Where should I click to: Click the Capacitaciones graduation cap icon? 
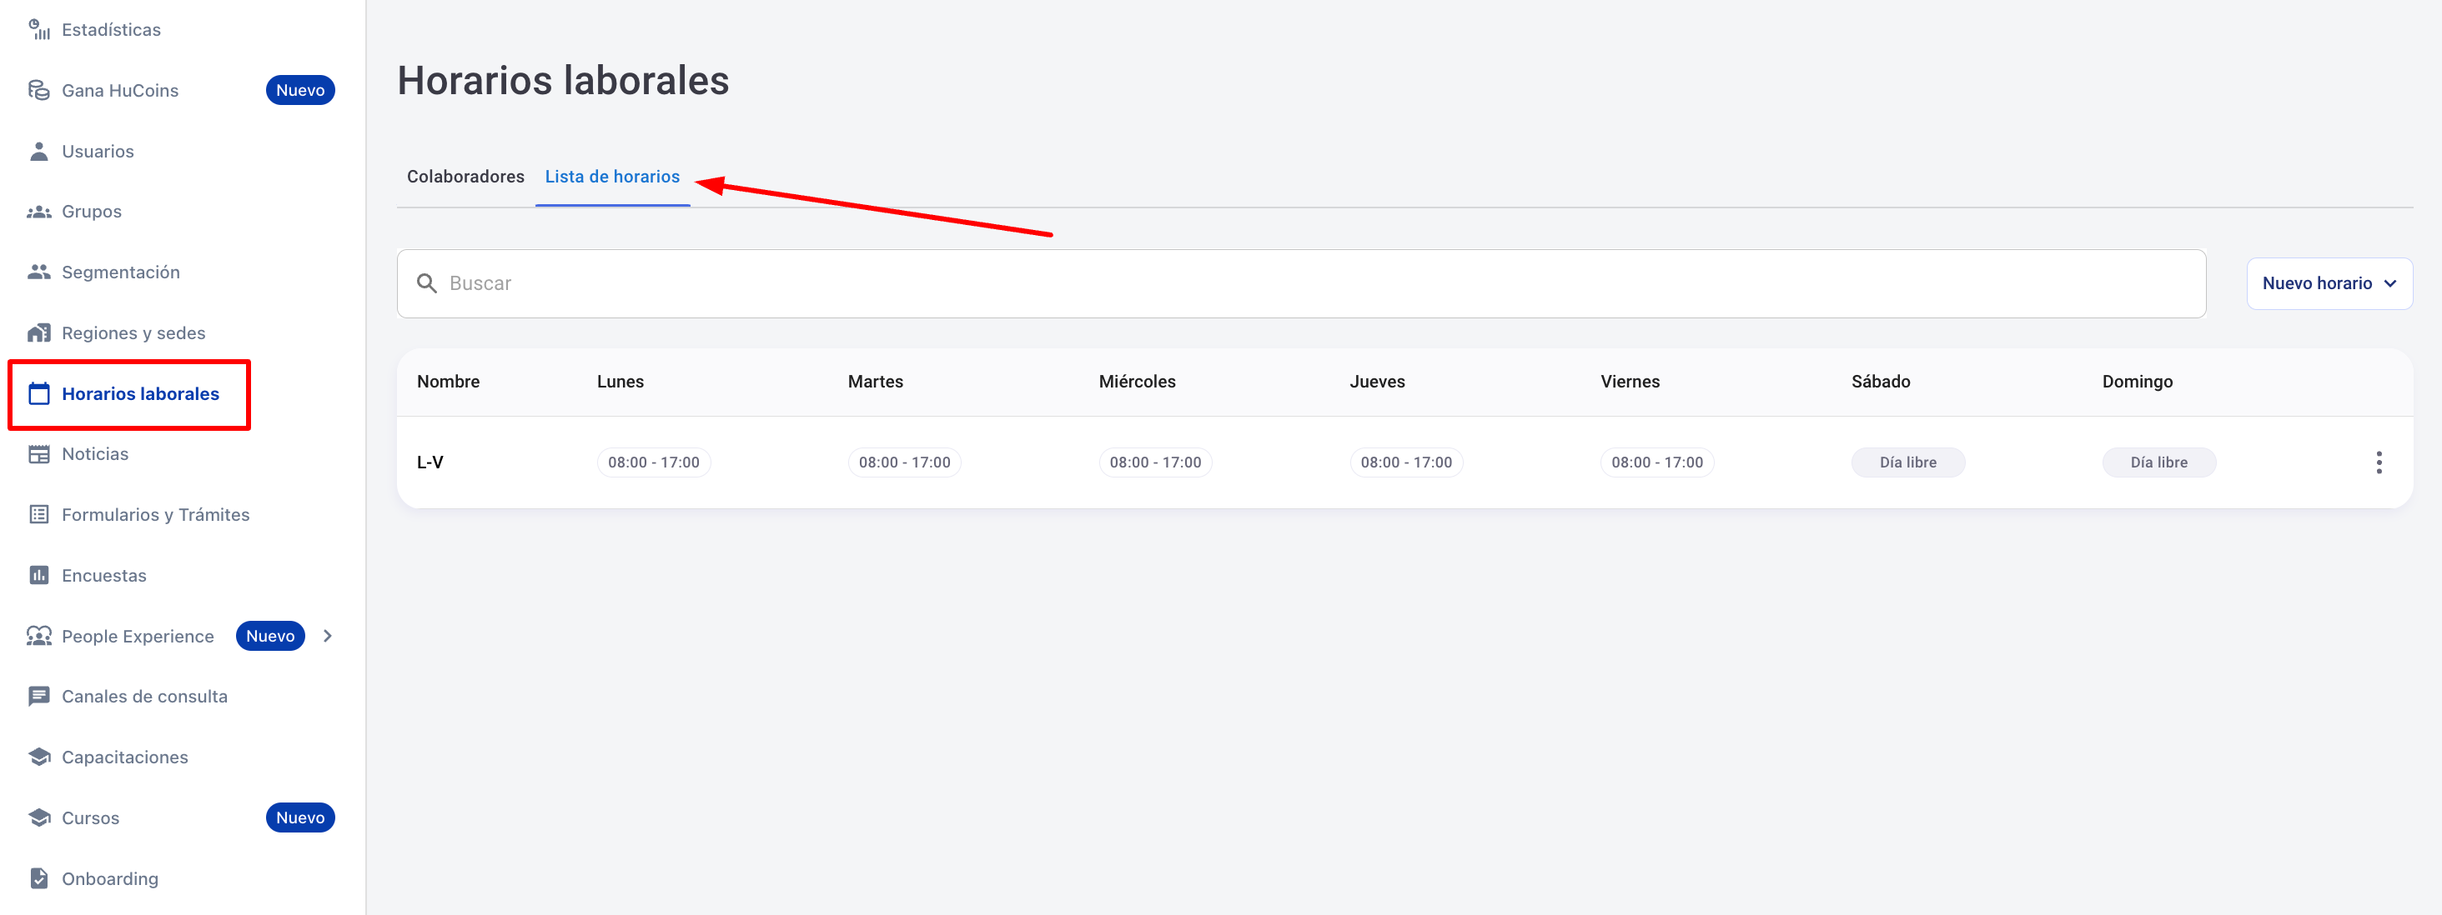coord(39,757)
